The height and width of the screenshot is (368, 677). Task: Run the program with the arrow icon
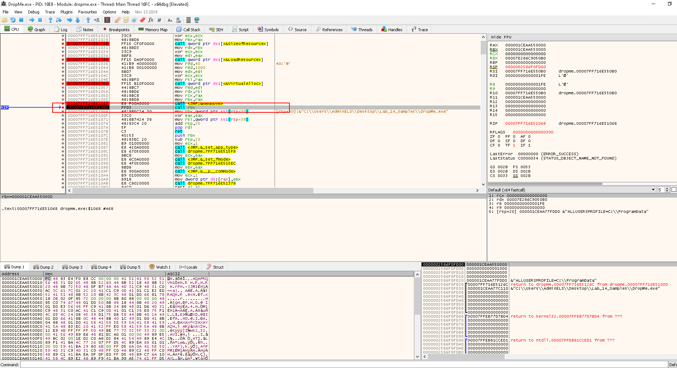click(32, 20)
